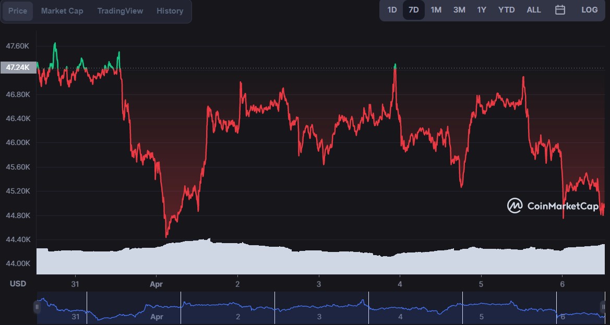Switch to the Price tab
Image resolution: width=610 pixels, height=325 pixels.
tap(18, 11)
